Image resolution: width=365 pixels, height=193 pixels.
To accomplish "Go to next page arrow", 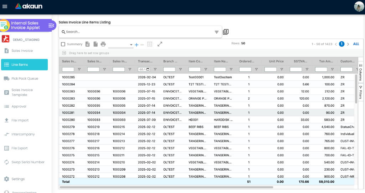I will click(348, 44).
